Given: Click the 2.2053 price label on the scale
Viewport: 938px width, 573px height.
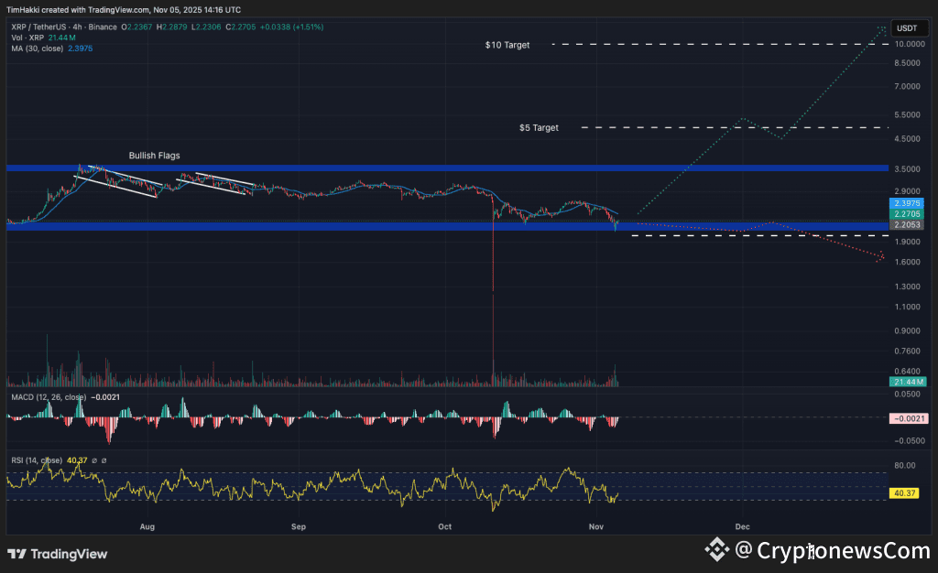Looking at the screenshot, I should tap(905, 223).
